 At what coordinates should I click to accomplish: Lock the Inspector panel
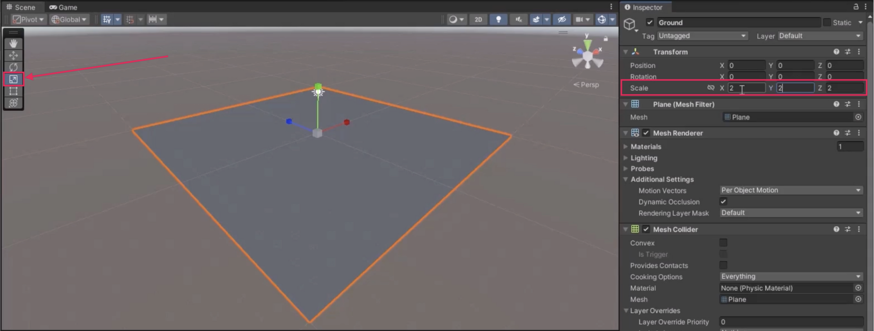point(856,7)
